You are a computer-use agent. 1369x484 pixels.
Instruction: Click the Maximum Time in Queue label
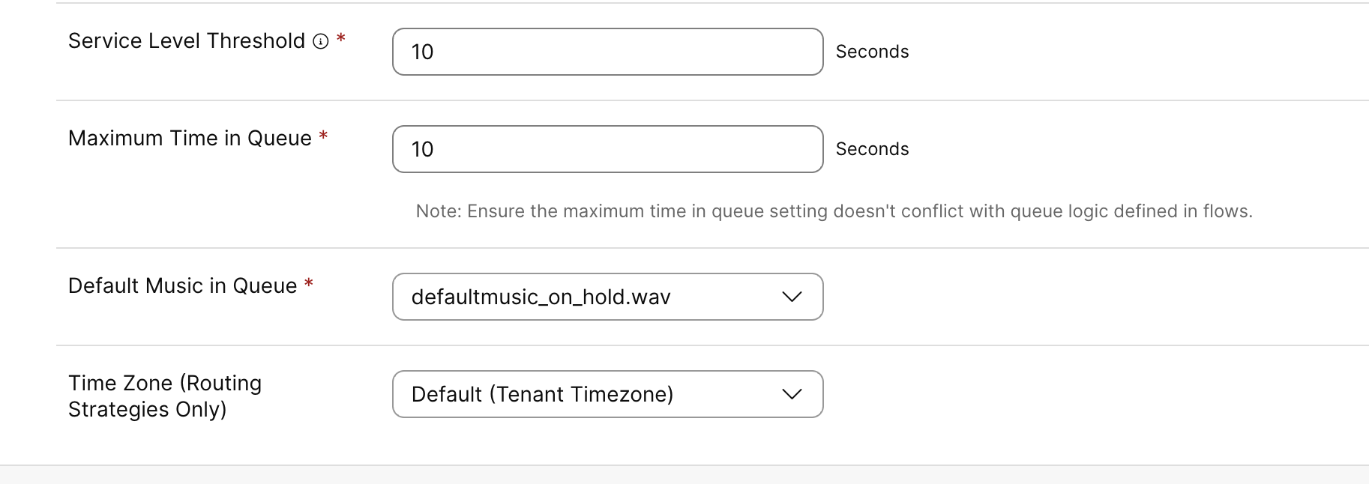pos(190,139)
